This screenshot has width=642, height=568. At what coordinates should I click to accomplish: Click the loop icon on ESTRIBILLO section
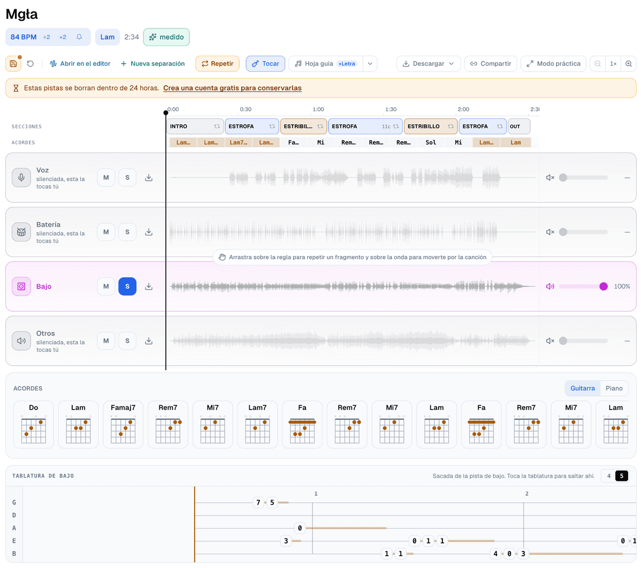click(x=450, y=126)
